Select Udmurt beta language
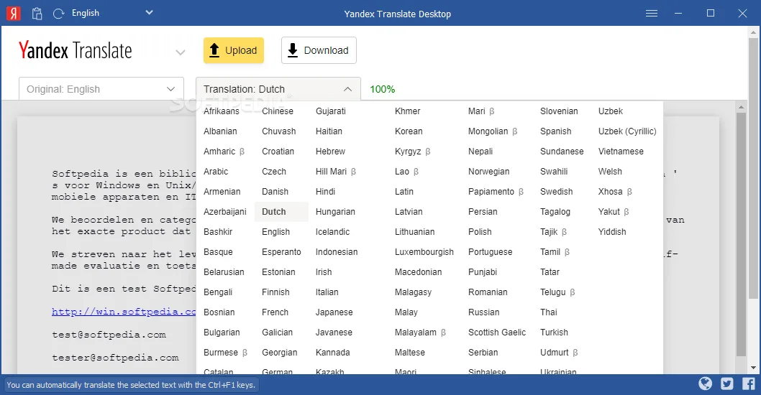This screenshot has width=761, height=395. [559, 353]
